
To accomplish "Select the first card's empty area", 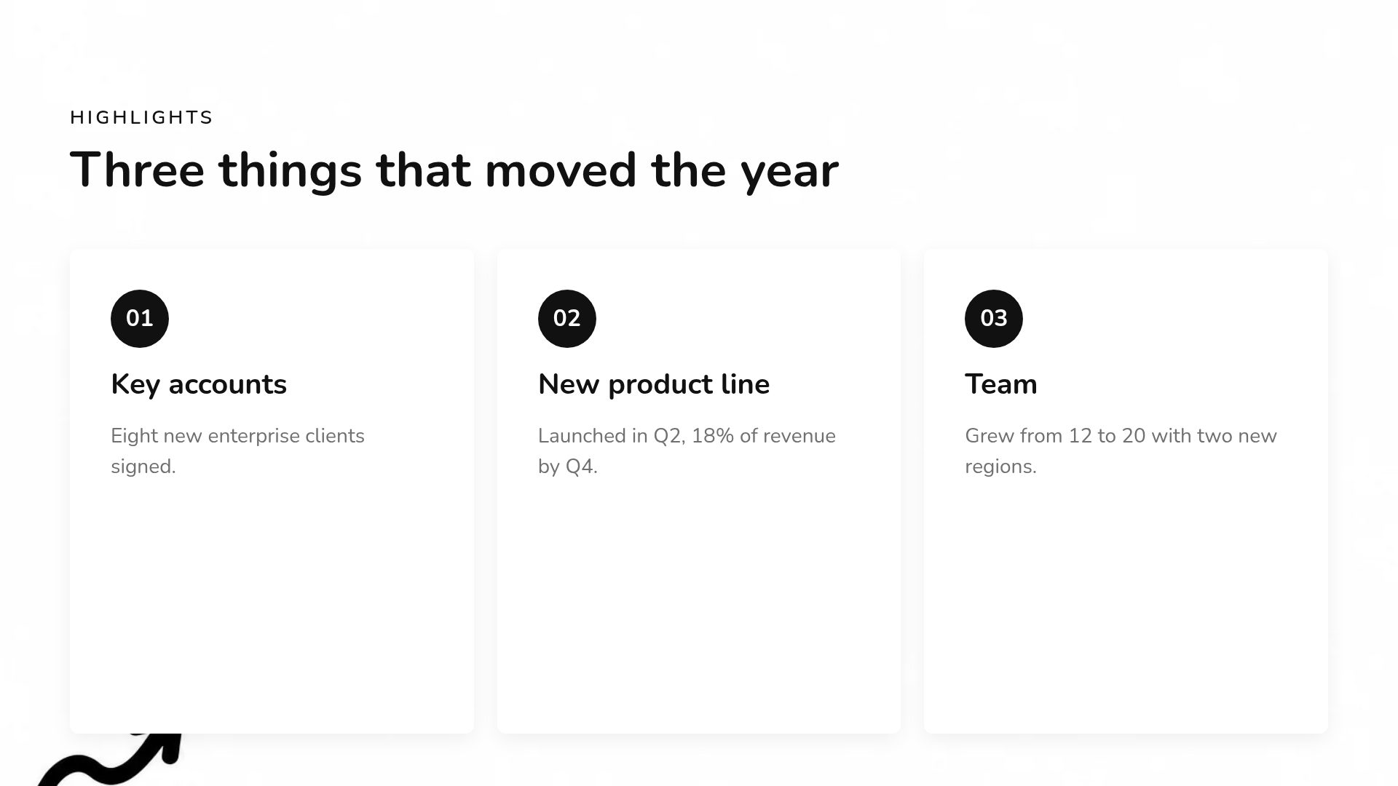I will [272, 604].
